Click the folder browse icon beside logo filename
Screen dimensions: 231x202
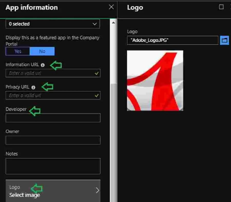[224, 40]
